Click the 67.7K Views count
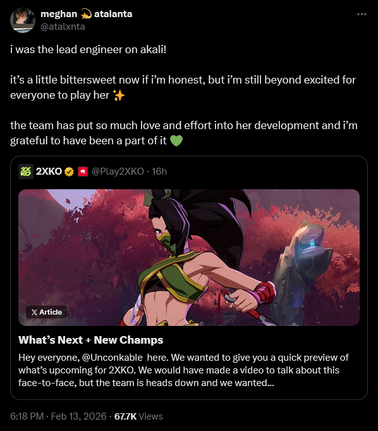Screen dimensions: 378x431 pyautogui.click(x=138, y=416)
